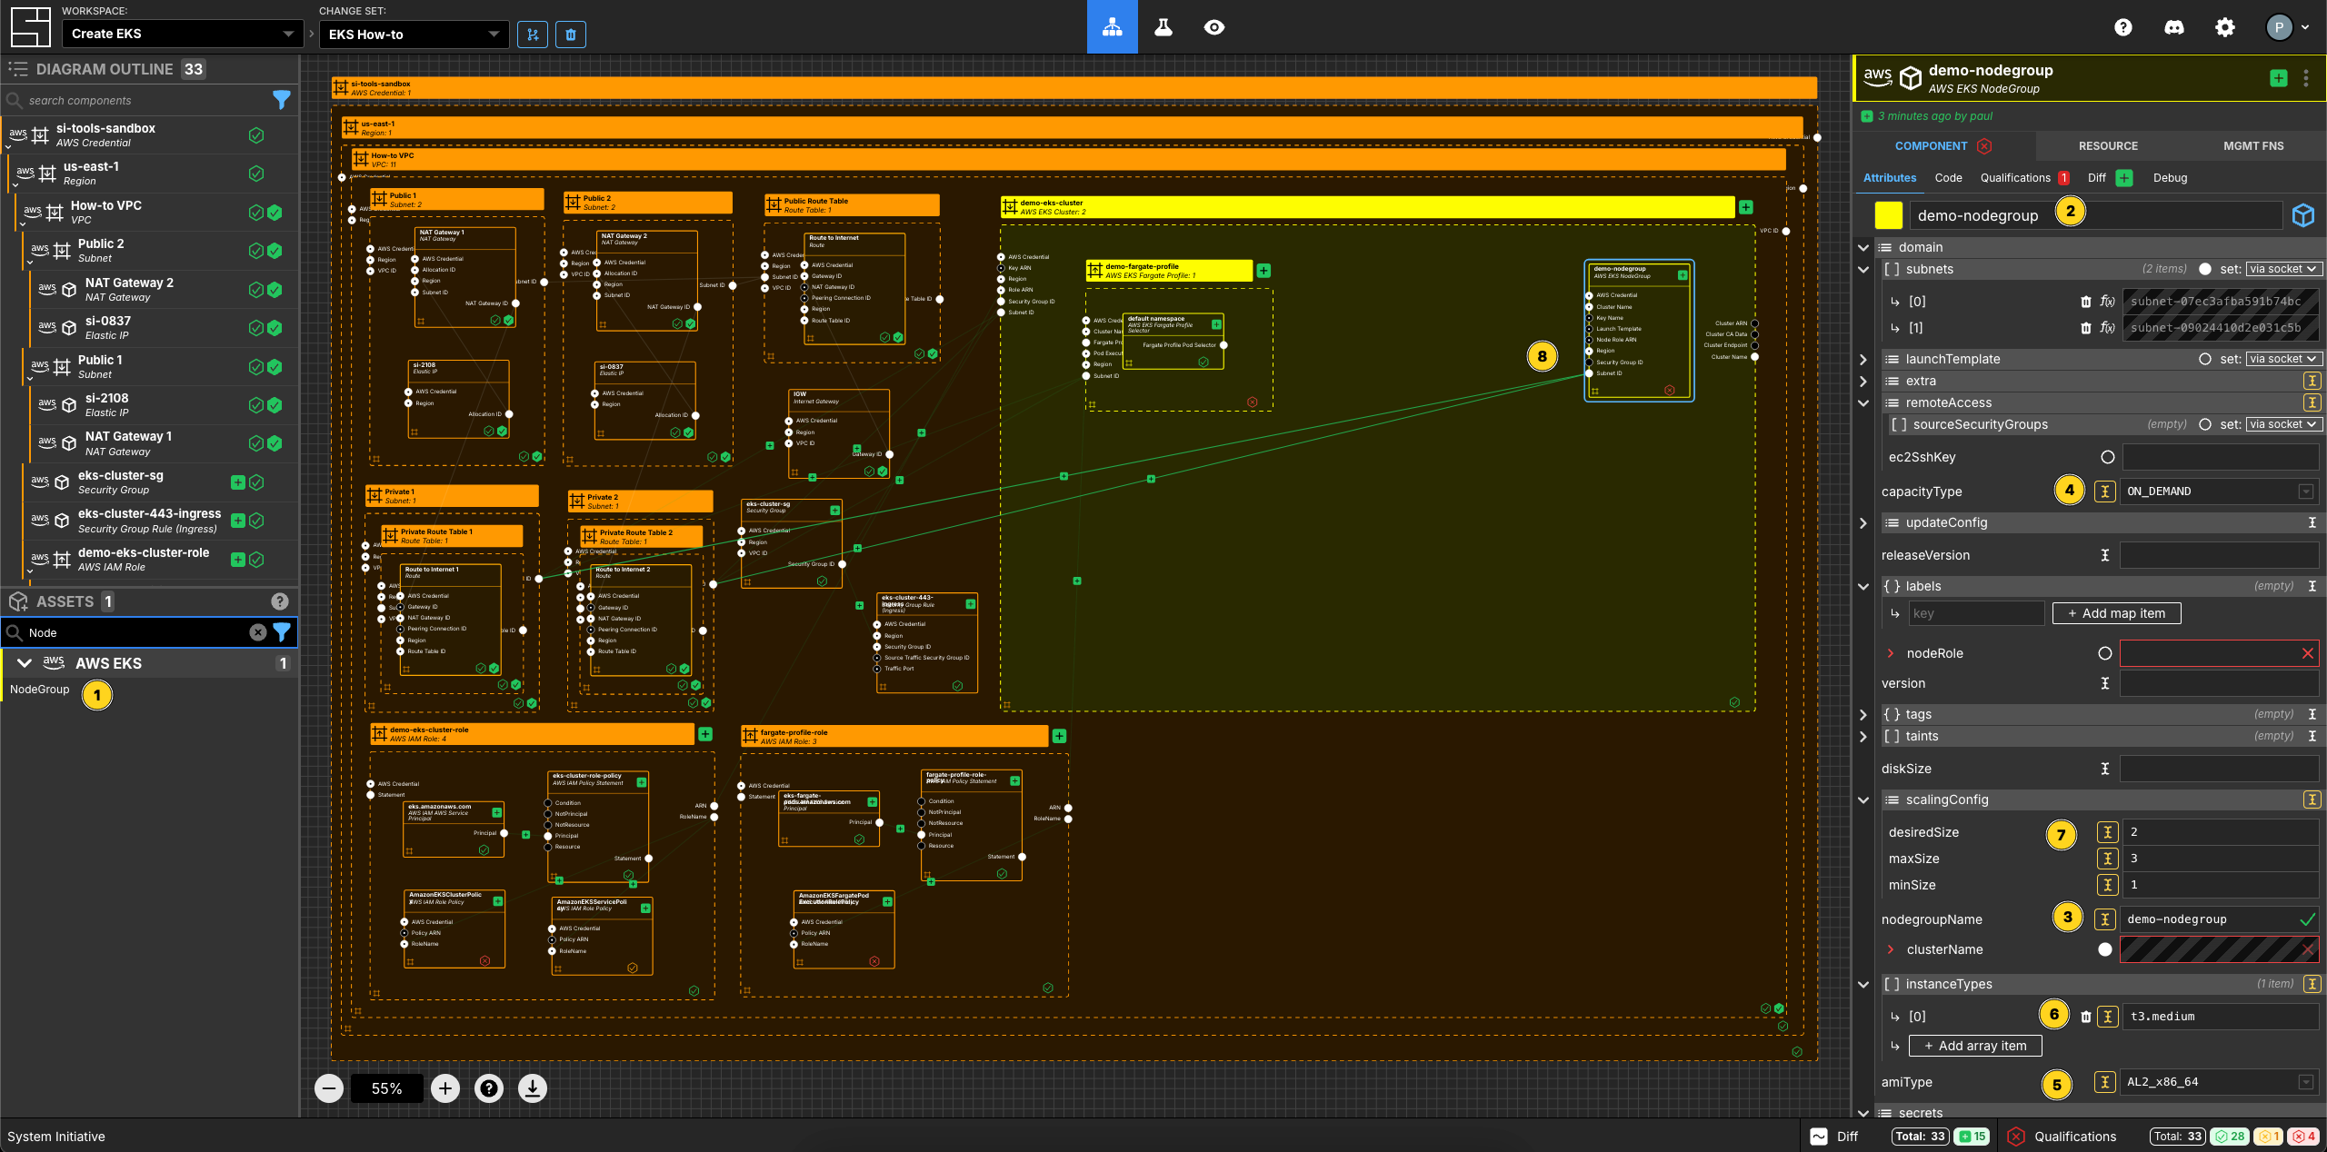Viewport: 2327px width, 1152px height.
Task: Open the Discord link icon
Action: (x=2173, y=27)
